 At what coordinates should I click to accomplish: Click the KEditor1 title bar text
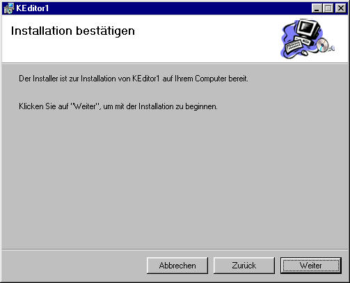(x=32, y=8)
